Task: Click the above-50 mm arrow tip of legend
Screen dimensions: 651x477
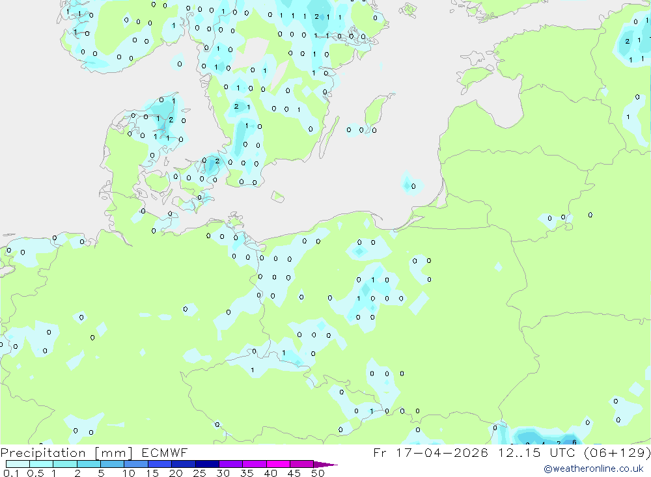Action: click(325, 465)
